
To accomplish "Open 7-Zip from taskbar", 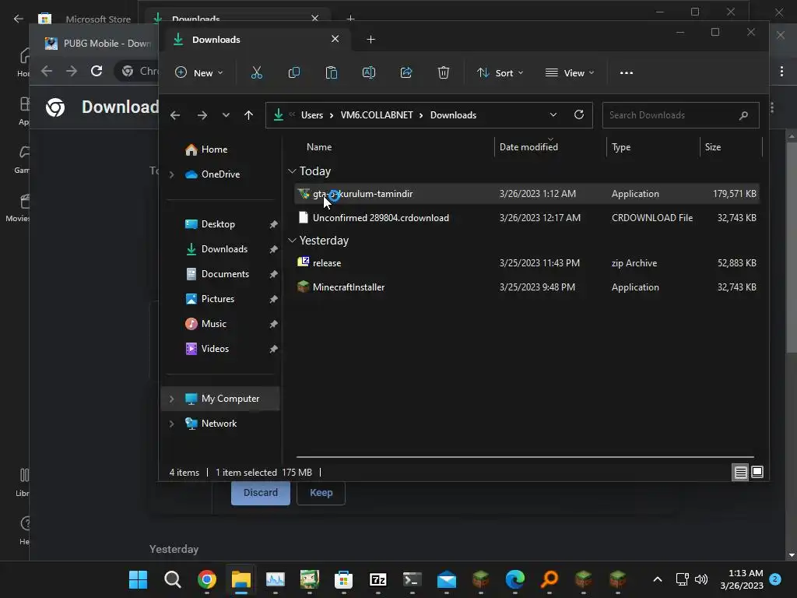I will coord(378,579).
